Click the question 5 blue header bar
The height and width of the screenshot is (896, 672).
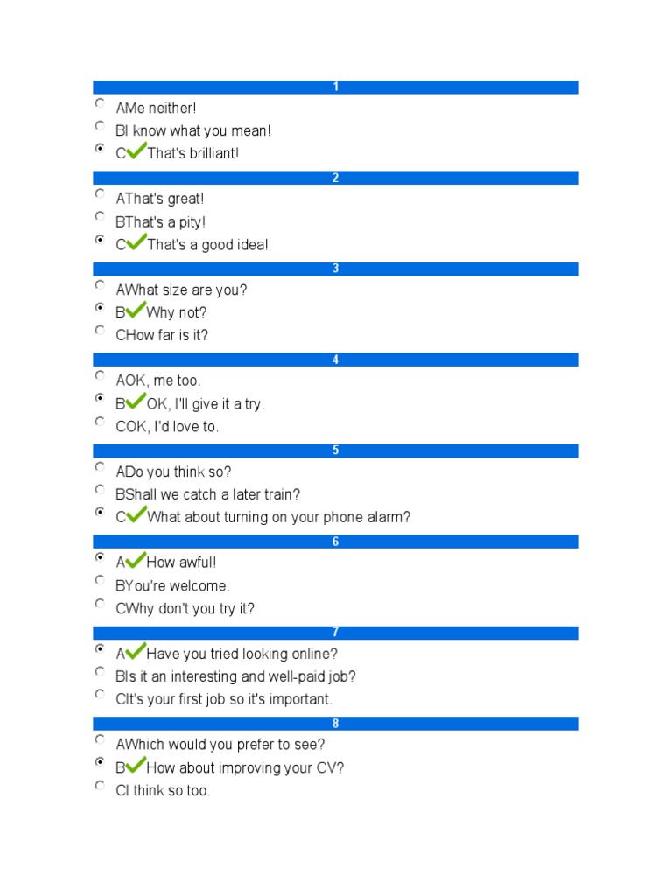pyautogui.click(x=336, y=451)
